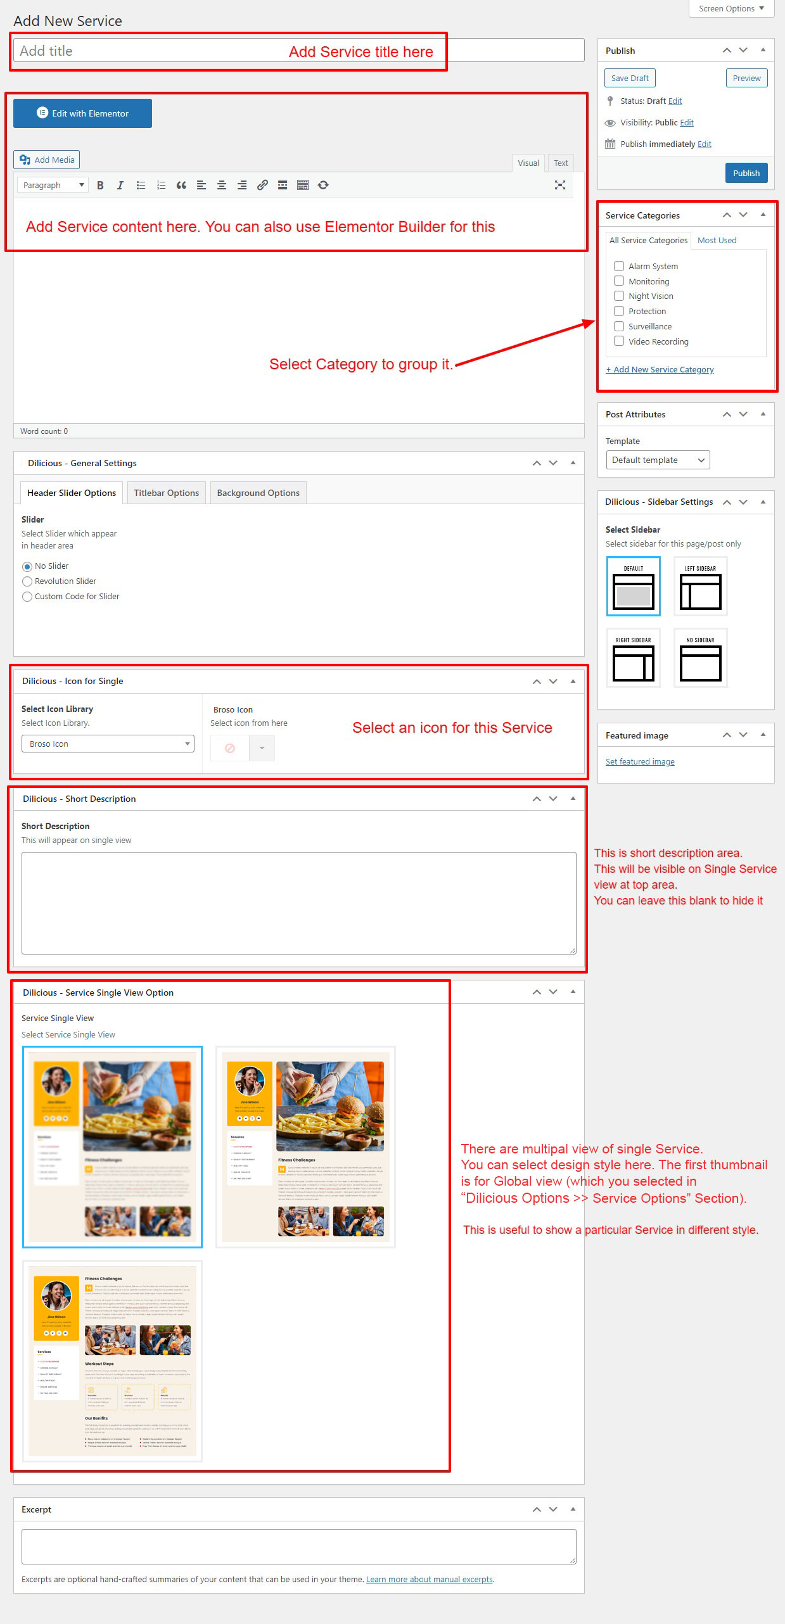The image size is (785, 1624).
Task: Check the Alarm System category
Action: coord(619,266)
